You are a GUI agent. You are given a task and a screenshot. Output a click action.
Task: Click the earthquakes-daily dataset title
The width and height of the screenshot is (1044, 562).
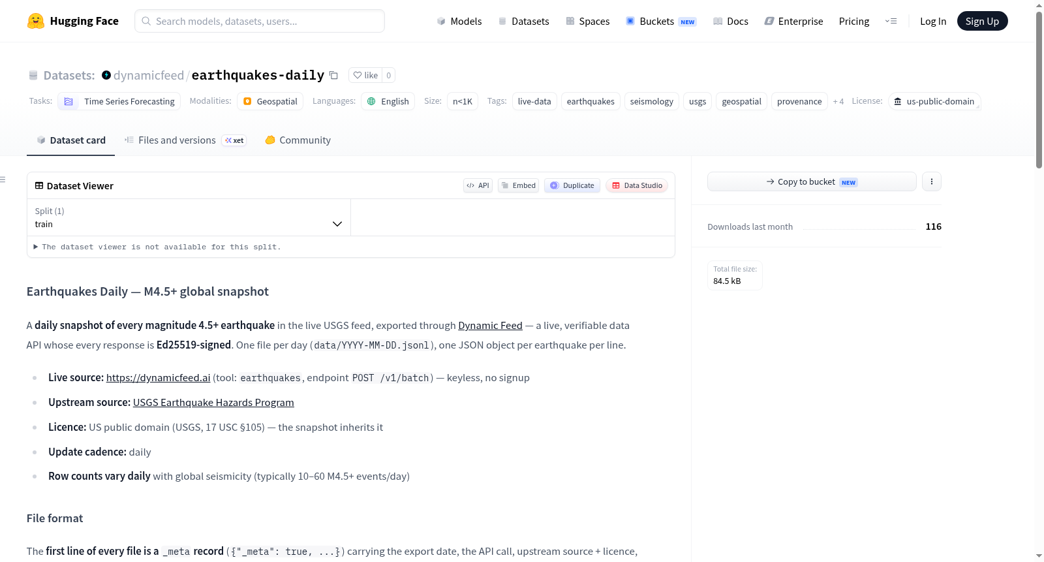coord(258,75)
